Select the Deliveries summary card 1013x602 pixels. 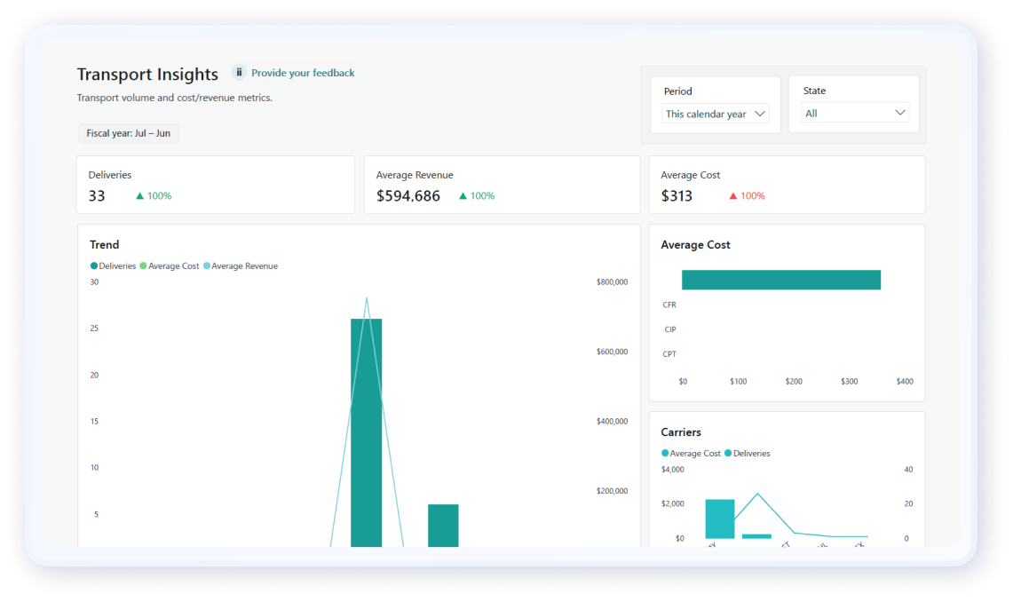tap(215, 185)
